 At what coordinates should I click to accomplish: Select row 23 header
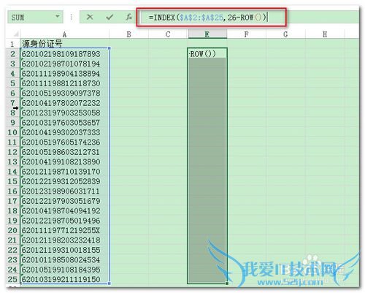(12, 259)
